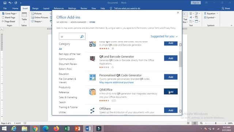Image resolution: width=234 pixels, height=132 pixels.
Task: Switch to the Home ribbon tab
Action: [x=15, y=8]
